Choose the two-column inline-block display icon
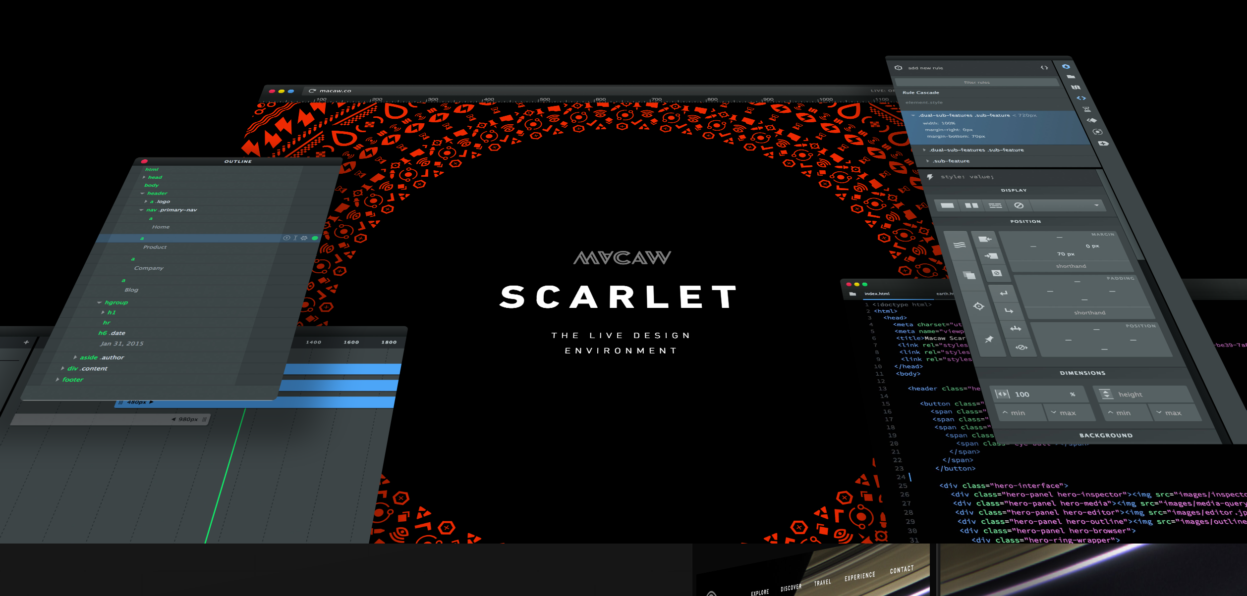Viewport: 1247px width, 596px height. 971,205
